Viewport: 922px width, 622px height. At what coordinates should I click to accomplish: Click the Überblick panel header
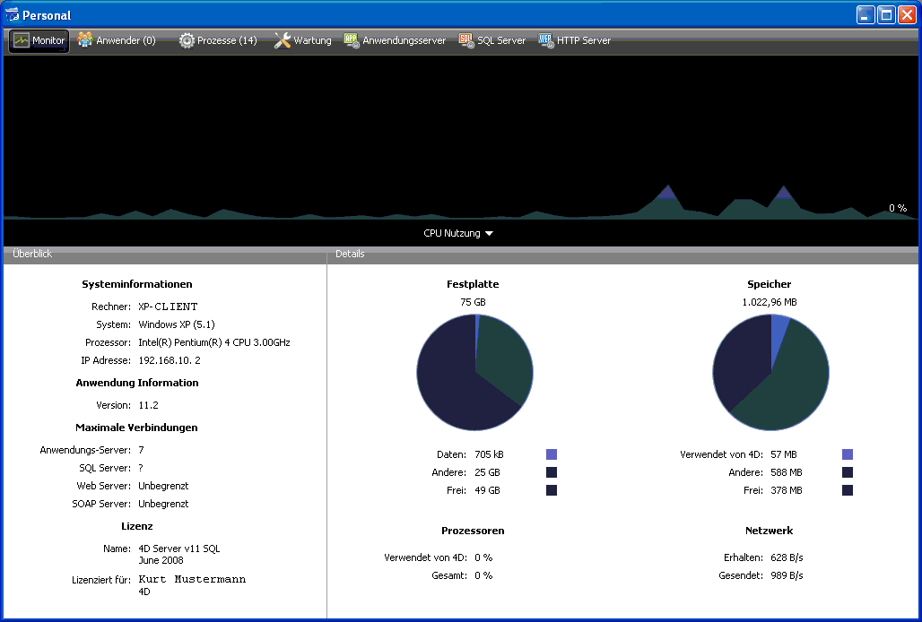[x=165, y=255]
